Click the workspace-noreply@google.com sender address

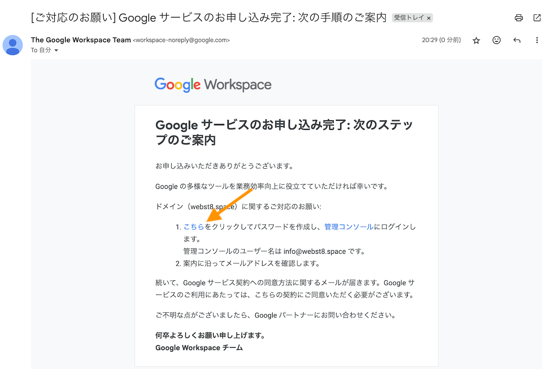181,40
